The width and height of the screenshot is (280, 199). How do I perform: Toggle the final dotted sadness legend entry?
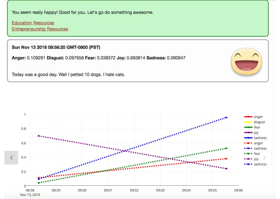pos(255,164)
